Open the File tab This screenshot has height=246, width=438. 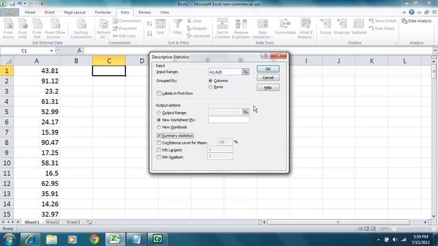click(x=10, y=12)
